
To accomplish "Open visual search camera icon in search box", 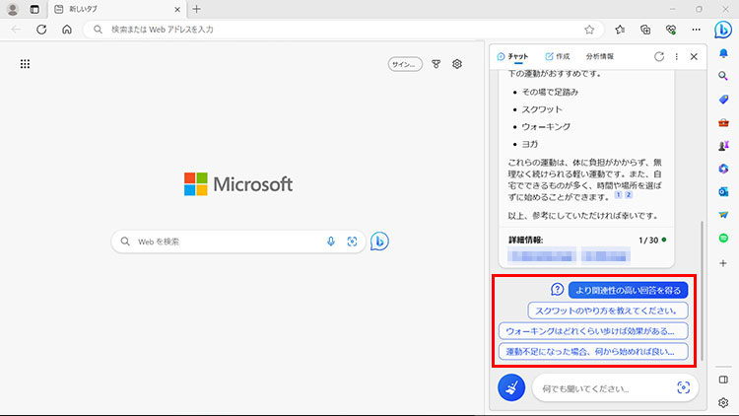I will 352,242.
